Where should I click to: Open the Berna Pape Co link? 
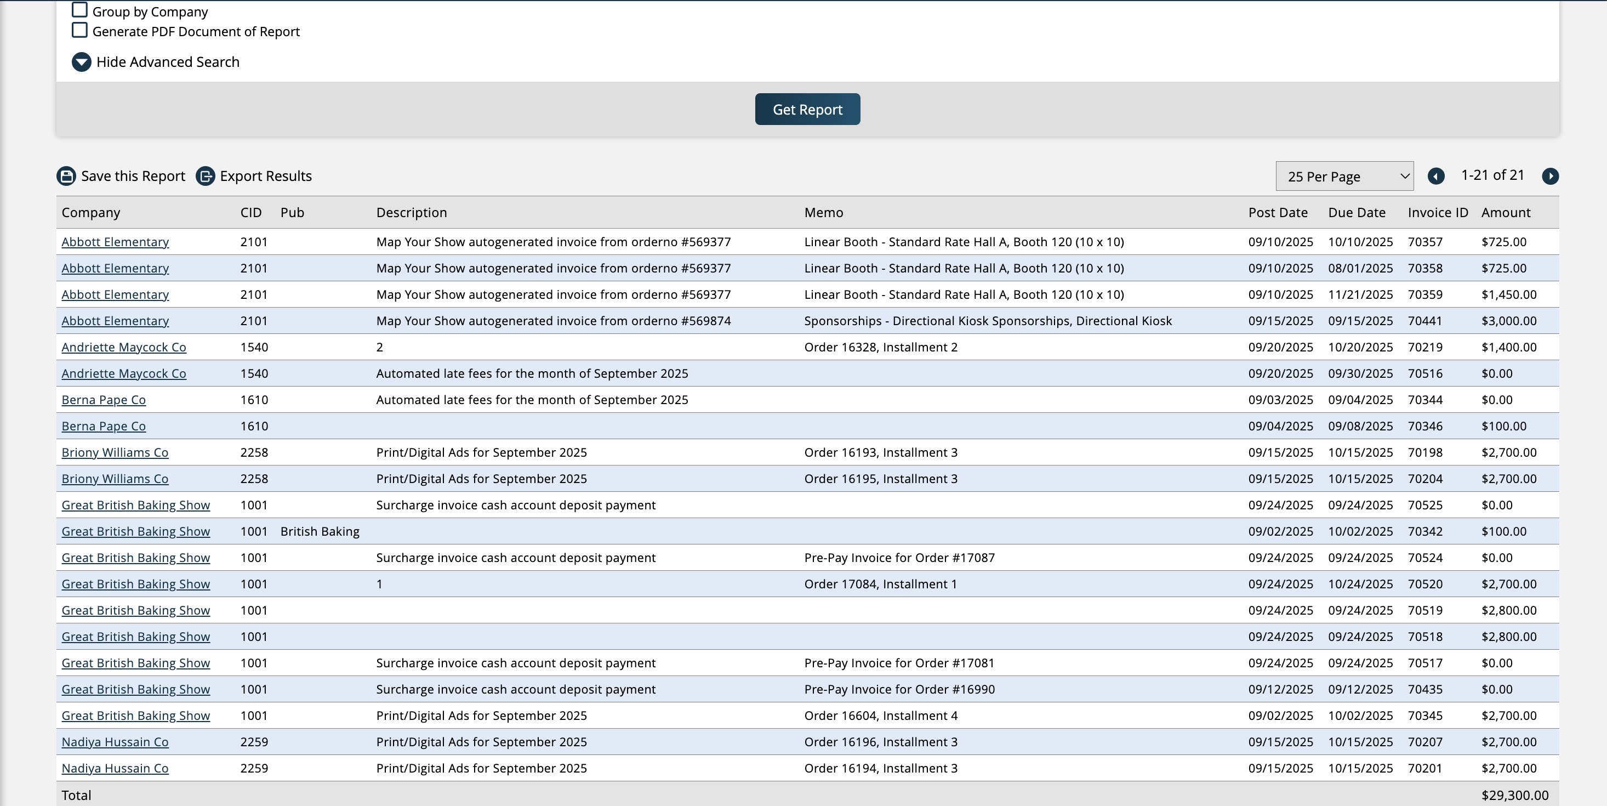(x=104, y=399)
